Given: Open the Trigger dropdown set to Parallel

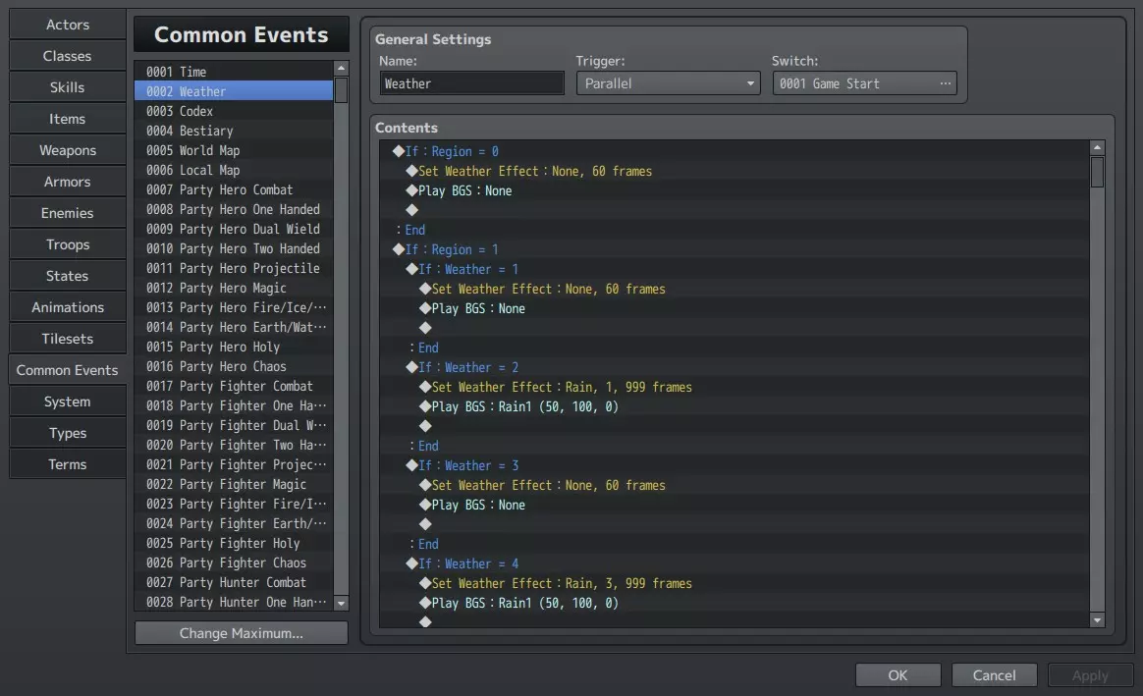Looking at the screenshot, I should (668, 83).
